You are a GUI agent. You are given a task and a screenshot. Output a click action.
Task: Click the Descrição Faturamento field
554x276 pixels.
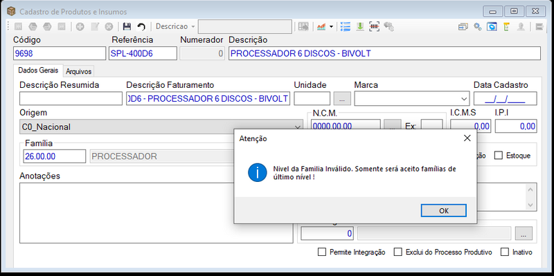tap(208, 98)
